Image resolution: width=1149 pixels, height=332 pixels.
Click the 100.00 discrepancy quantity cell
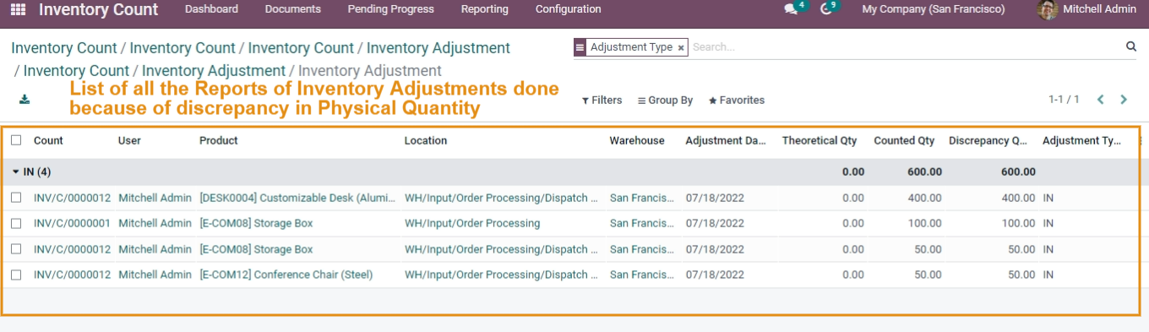click(x=1018, y=223)
